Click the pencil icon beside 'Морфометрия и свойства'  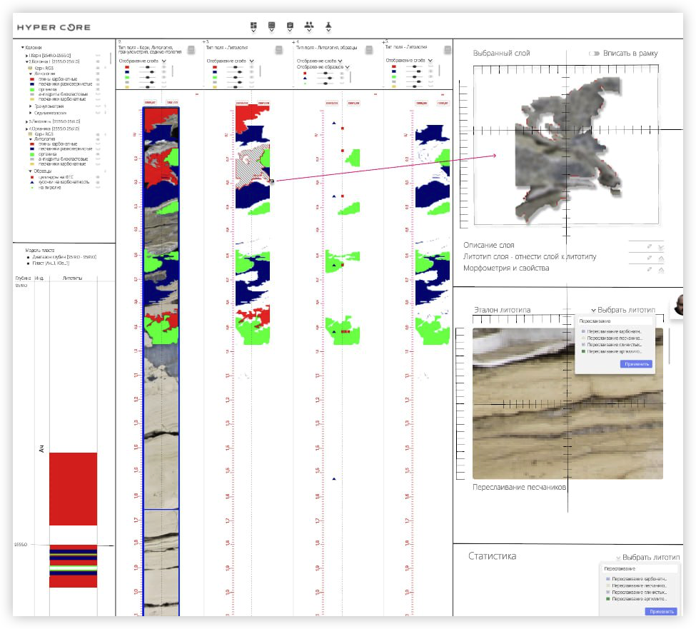coord(650,269)
